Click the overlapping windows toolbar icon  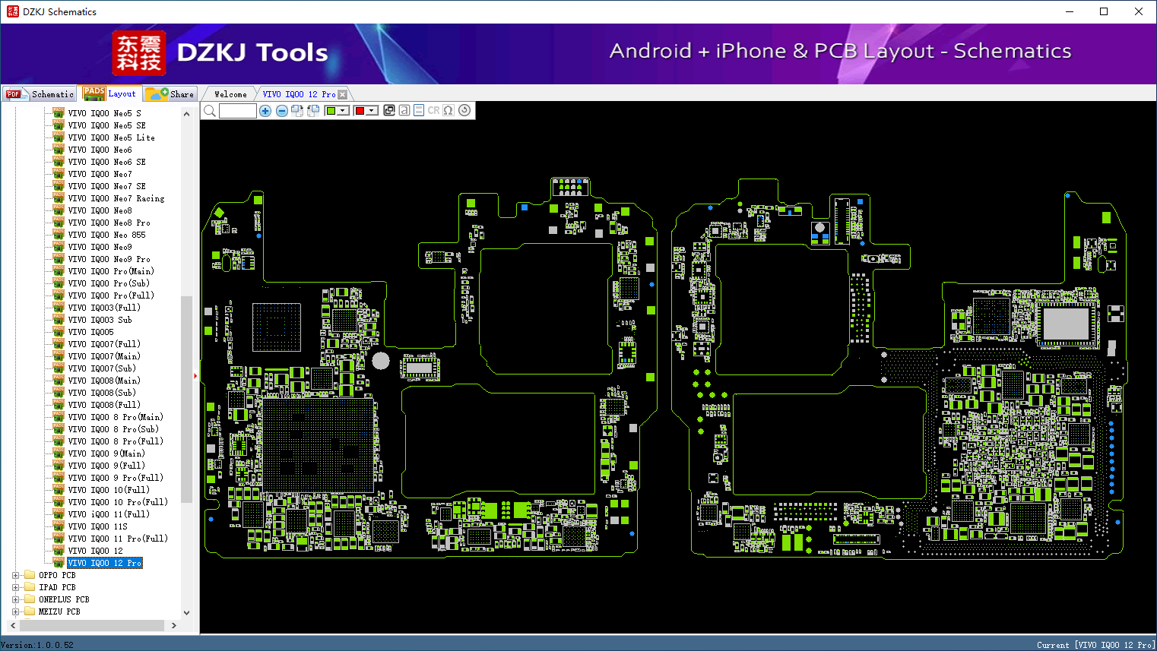[389, 111]
